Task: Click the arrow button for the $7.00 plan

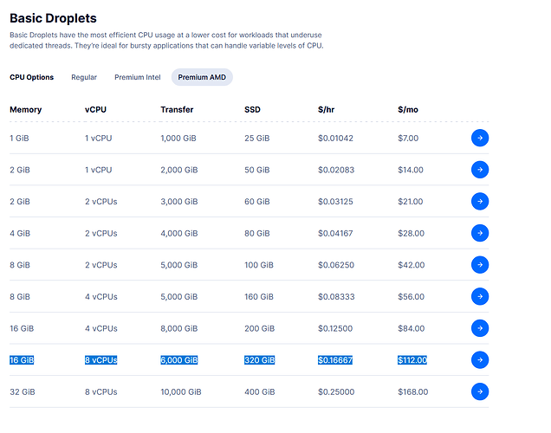Action: tap(480, 138)
